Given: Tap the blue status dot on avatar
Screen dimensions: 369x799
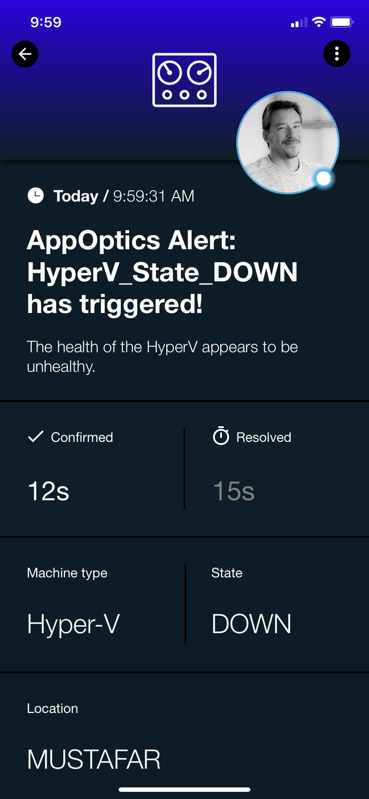Looking at the screenshot, I should point(324,178).
